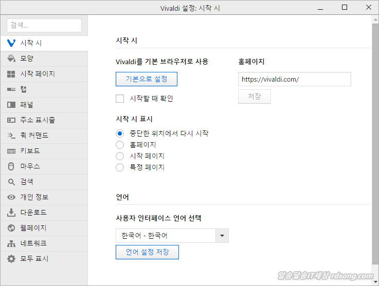379x286 pixels.
Task: Click the paint bucket icon for 모양
Action: pyautogui.click(x=11, y=59)
